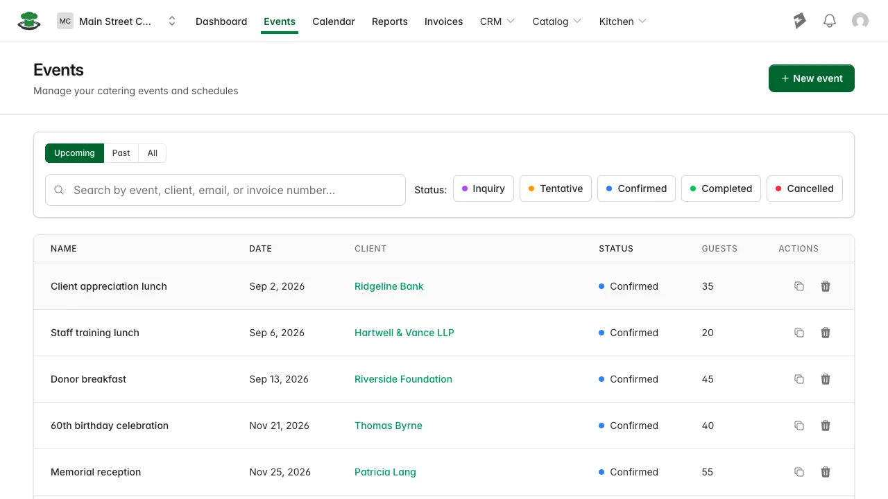This screenshot has height=499, width=888.
Task: Open the Hartwell & Vance LLP client link
Action: (404, 333)
